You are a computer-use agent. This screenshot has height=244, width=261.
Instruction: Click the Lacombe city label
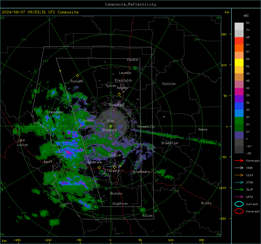[125, 73]
